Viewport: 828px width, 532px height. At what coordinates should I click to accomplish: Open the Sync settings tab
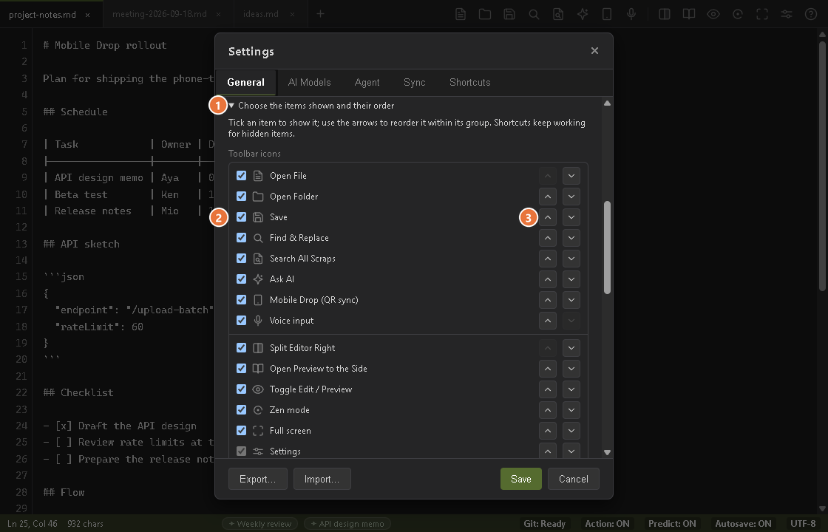415,82
